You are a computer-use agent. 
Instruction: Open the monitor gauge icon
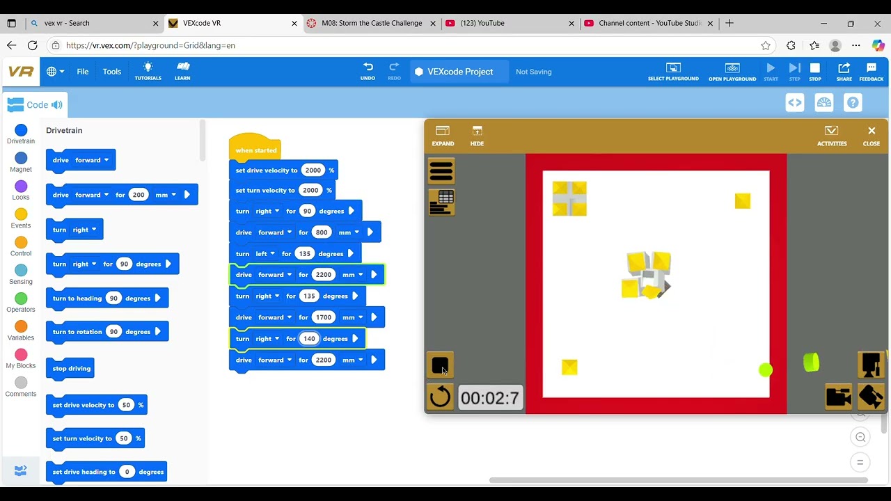[x=823, y=103]
